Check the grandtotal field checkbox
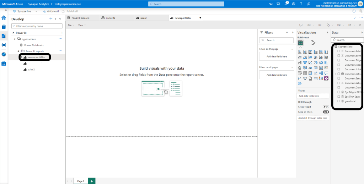 (x=339, y=101)
